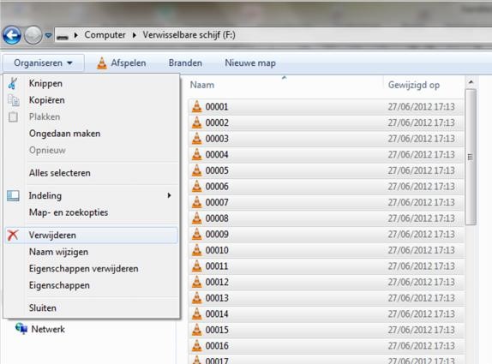Click the Afspelen toolbar button
This screenshot has width=492, height=364.
121,63
